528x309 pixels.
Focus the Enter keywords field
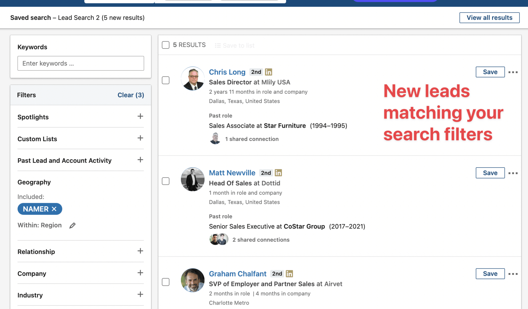pos(81,63)
